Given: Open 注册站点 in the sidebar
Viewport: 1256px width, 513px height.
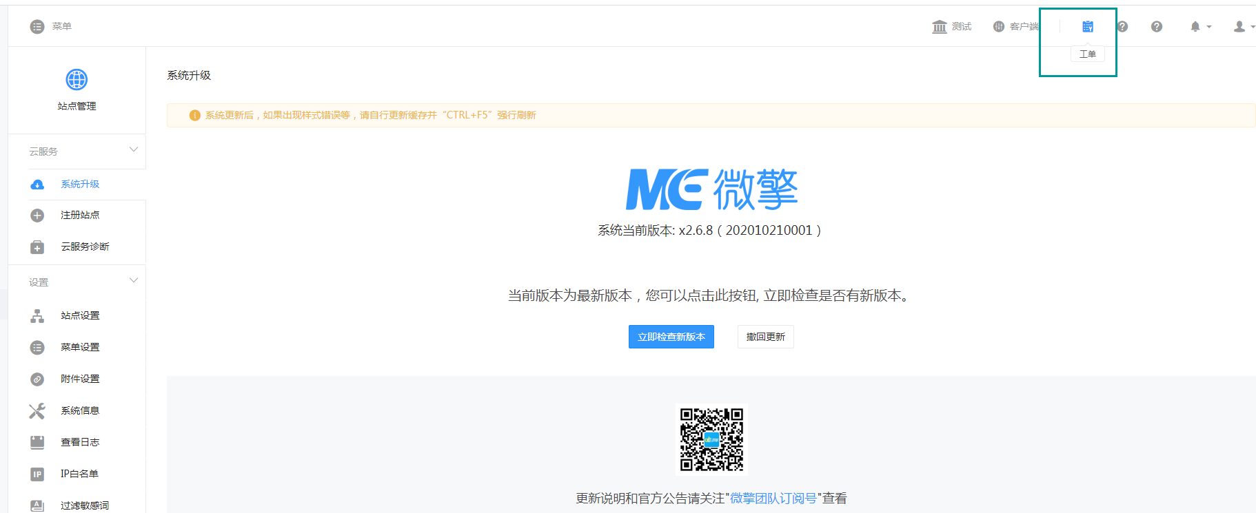Looking at the screenshot, I should click(x=80, y=216).
